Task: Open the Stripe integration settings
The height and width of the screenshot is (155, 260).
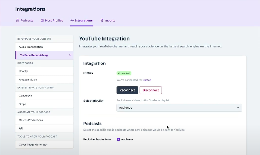Action: click(x=23, y=104)
